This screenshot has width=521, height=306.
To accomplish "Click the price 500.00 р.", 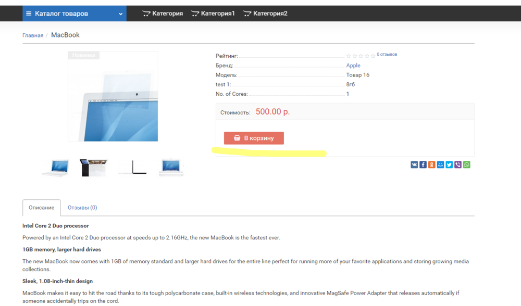I will (272, 112).
